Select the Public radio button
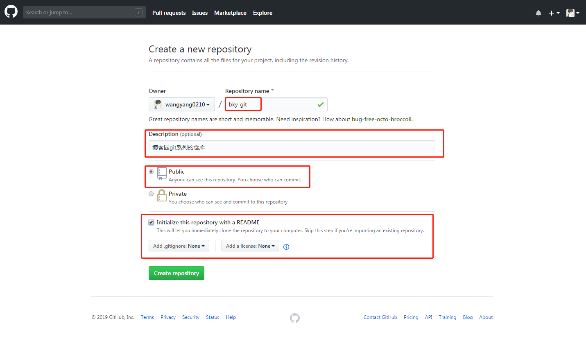 click(151, 172)
